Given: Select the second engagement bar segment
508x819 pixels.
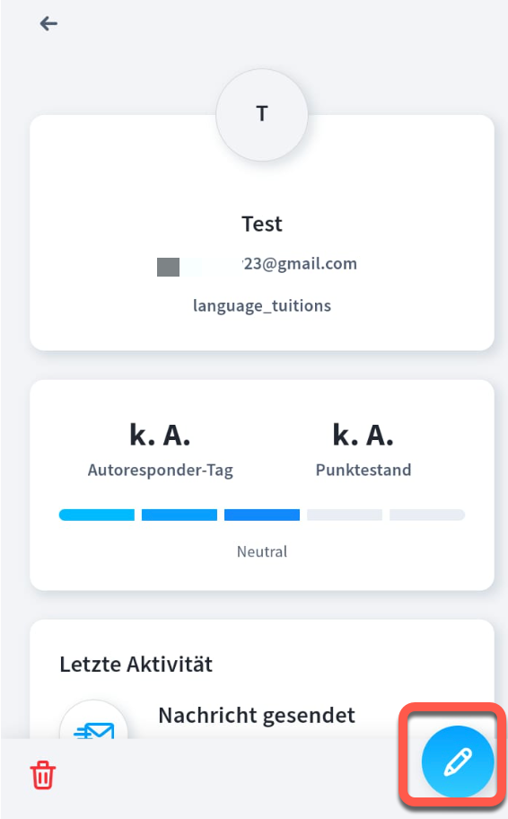Looking at the screenshot, I should click(x=180, y=515).
